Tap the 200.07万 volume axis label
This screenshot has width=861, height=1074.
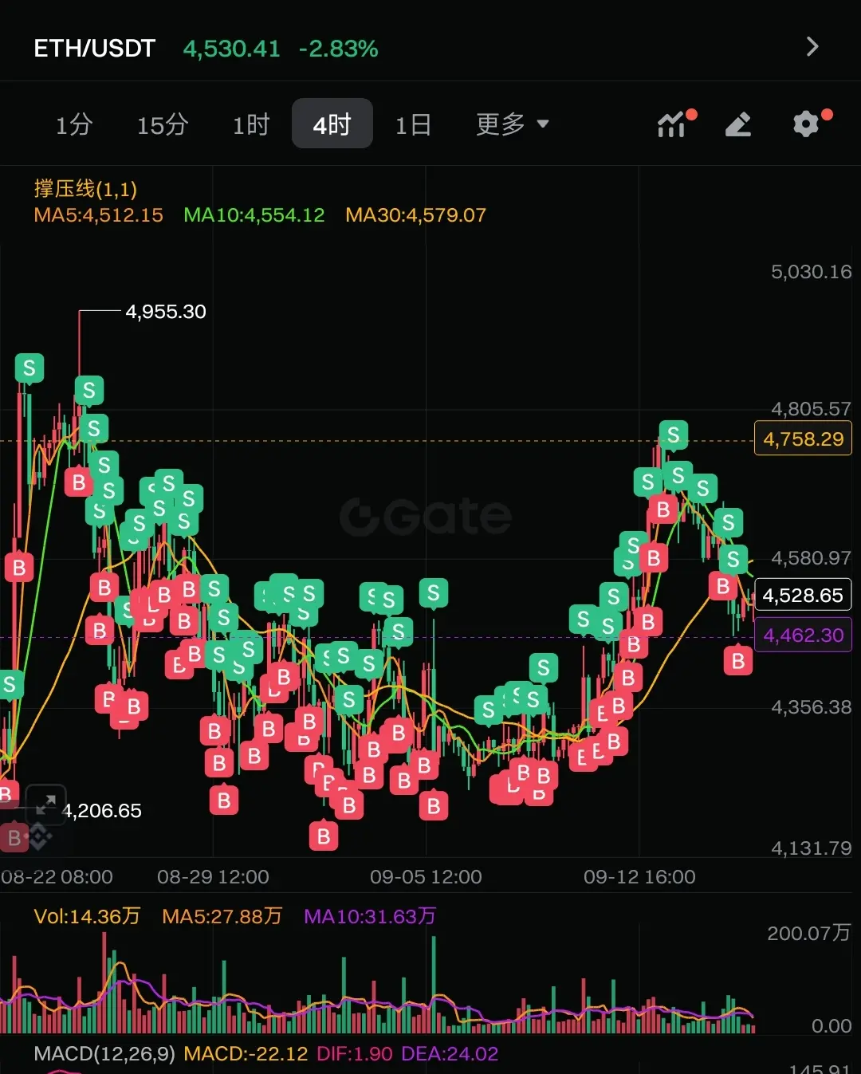tap(808, 933)
